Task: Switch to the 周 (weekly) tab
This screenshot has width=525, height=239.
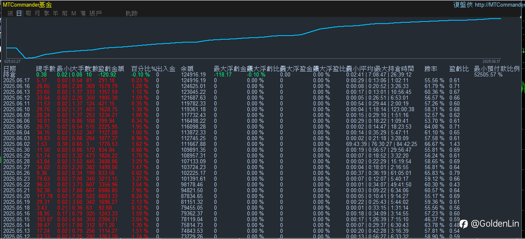Action: click(x=28, y=13)
